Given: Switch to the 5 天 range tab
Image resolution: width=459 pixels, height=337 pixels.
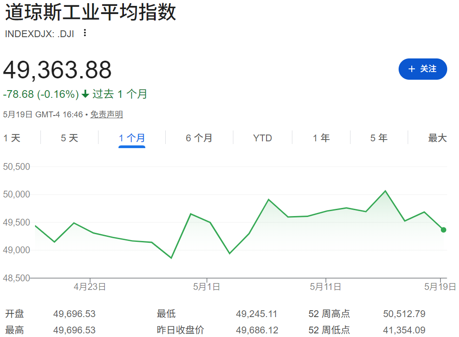Looking at the screenshot, I should pyautogui.click(x=69, y=138).
